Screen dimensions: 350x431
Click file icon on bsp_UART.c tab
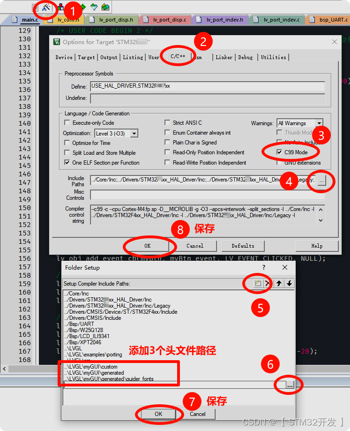click(x=312, y=20)
